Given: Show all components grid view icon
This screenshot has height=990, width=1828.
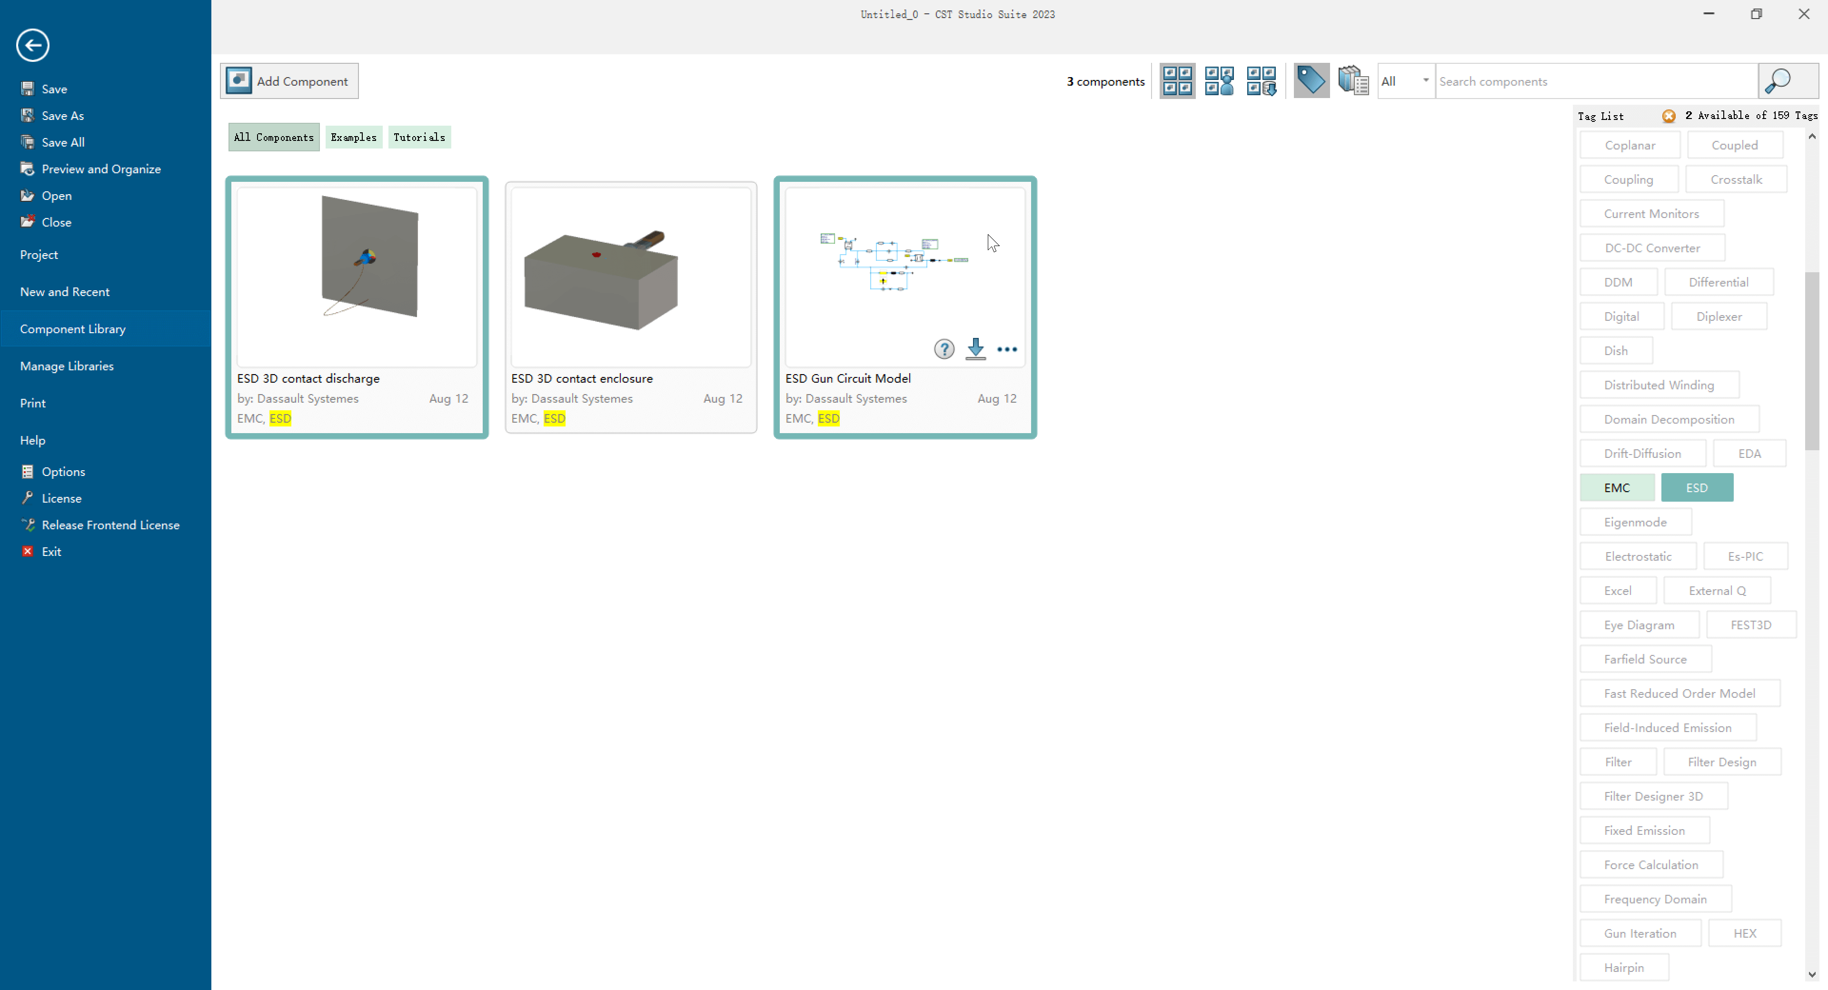Looking at the screenshot, I should point(1177,81).
